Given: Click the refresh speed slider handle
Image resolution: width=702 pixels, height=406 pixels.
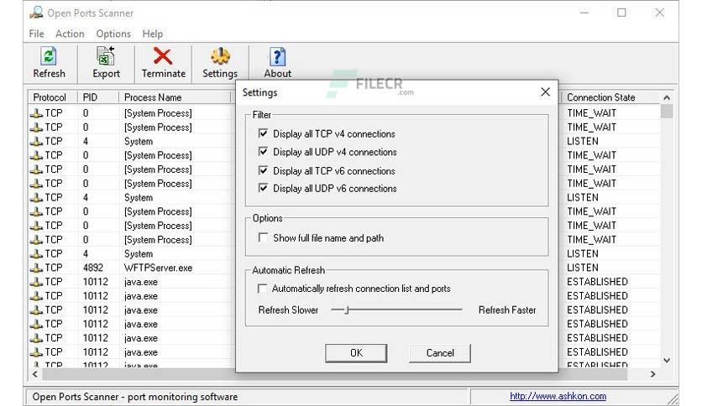Looking at the screenshot, I should tap(347, 310).
